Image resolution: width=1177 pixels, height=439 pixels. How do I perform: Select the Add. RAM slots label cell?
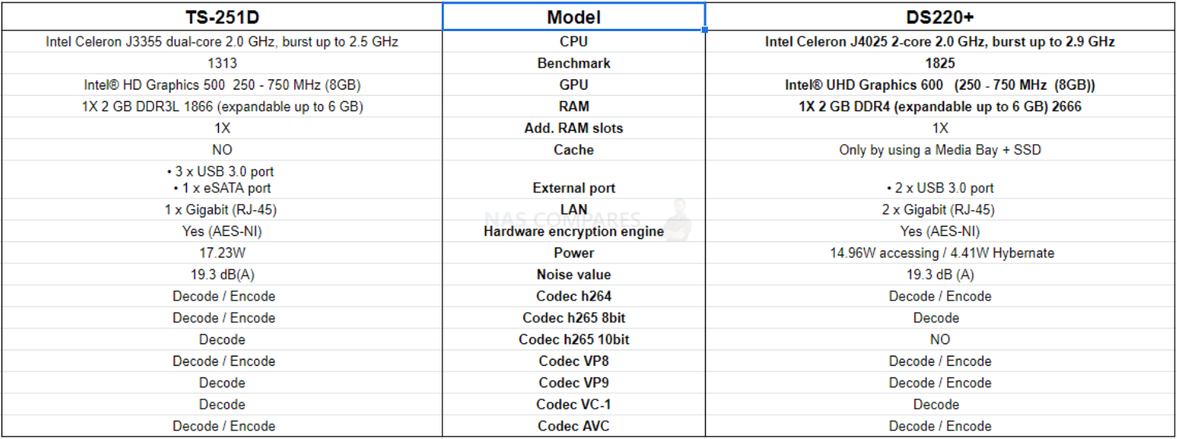(x=574, y=128)
